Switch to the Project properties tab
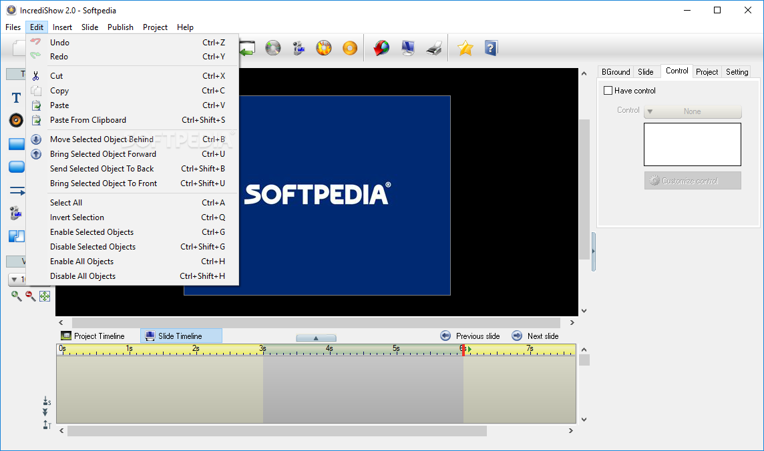Screen dimensions: 764x451 click(707, 71)
